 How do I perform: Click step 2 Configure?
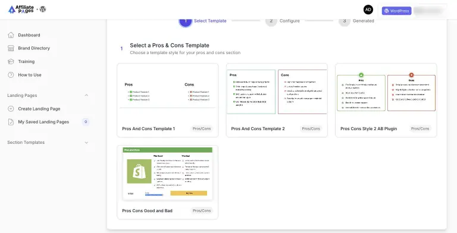click(283, 21)
